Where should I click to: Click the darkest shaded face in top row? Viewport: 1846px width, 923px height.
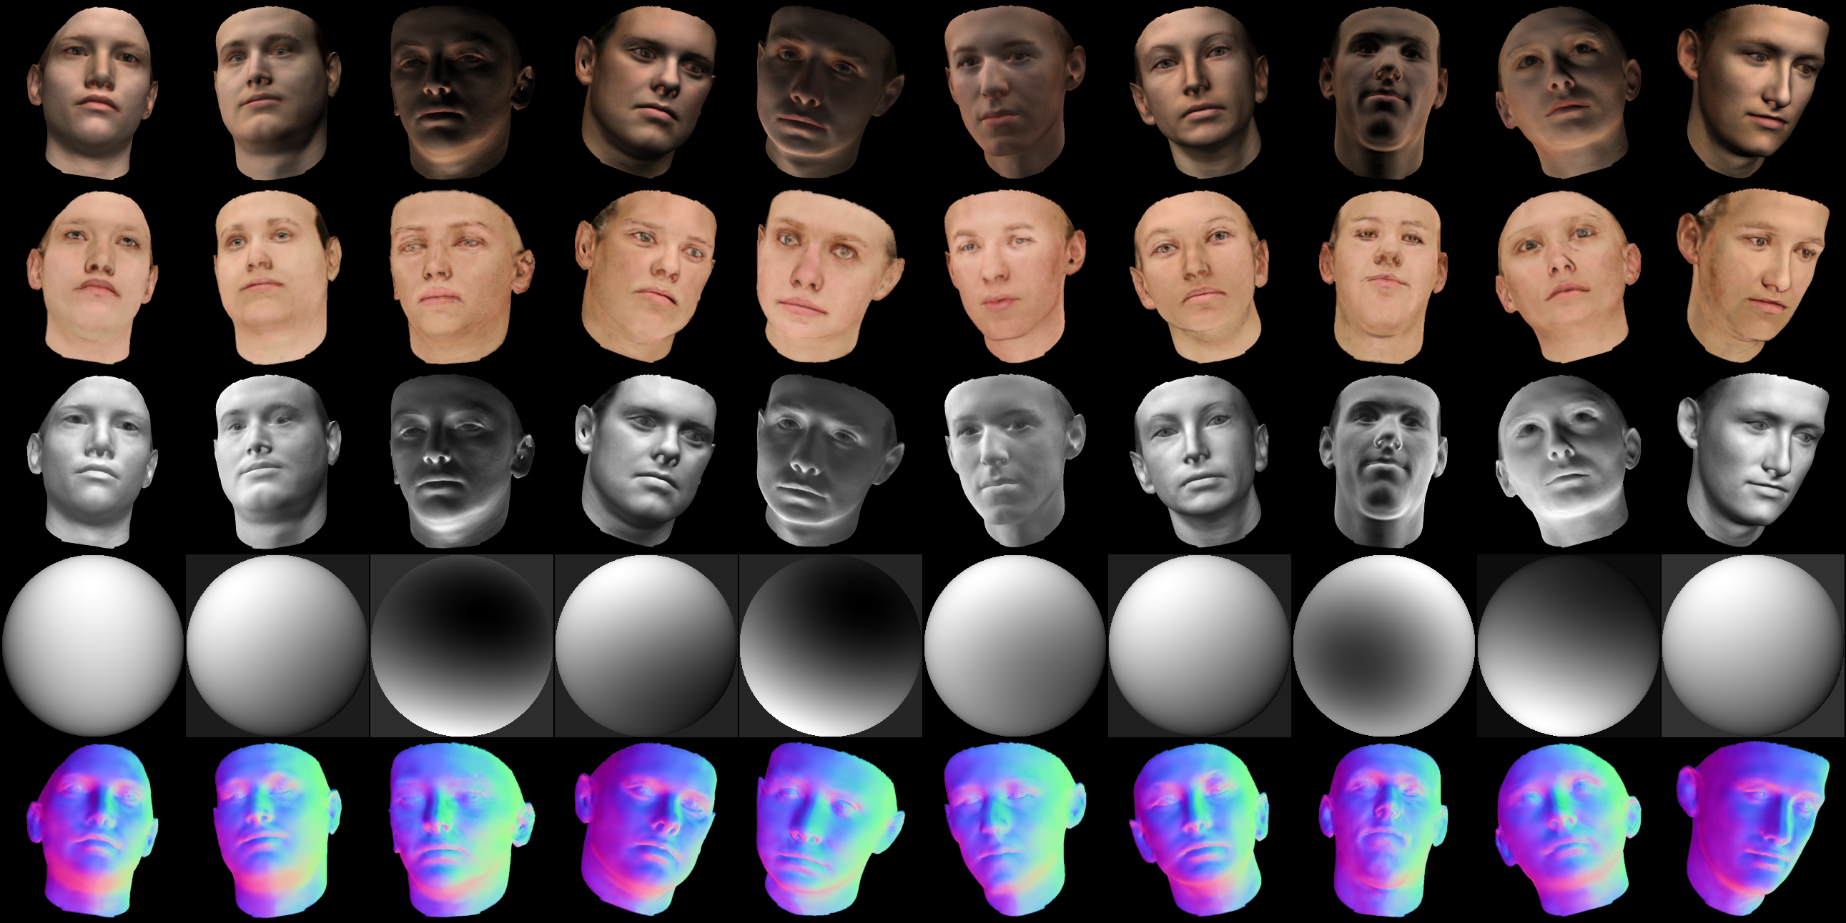(x=458, y=93)
